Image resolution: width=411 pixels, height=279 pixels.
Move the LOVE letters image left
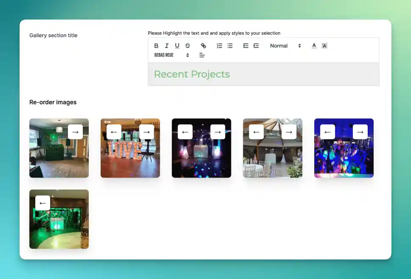[114, 132]
